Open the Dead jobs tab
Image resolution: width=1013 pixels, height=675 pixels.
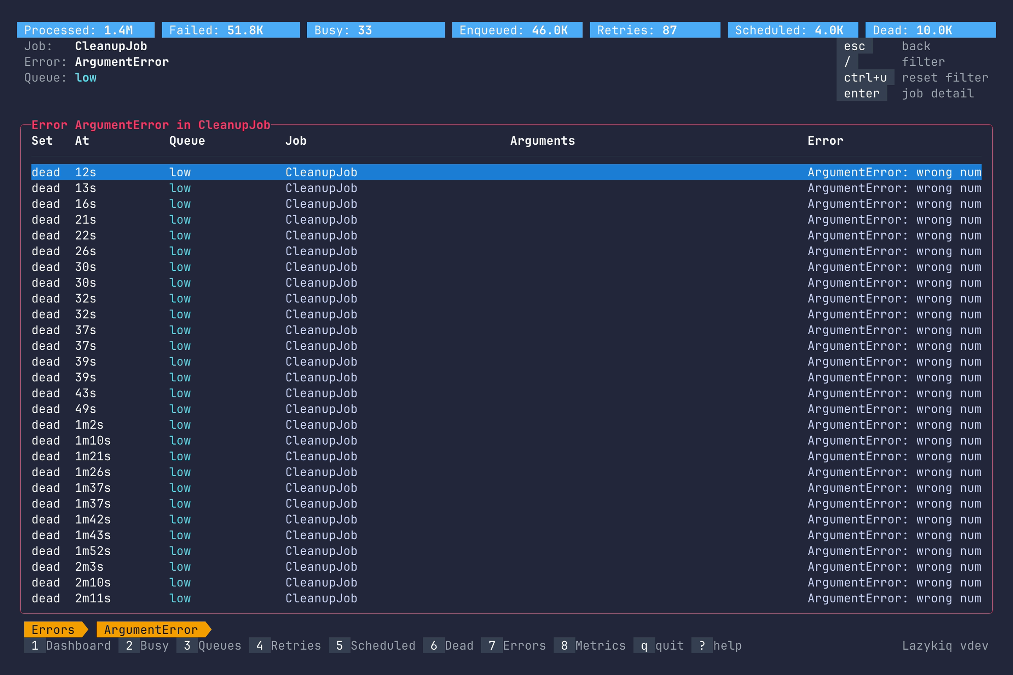pyautogui.click(x=448, y=646)
